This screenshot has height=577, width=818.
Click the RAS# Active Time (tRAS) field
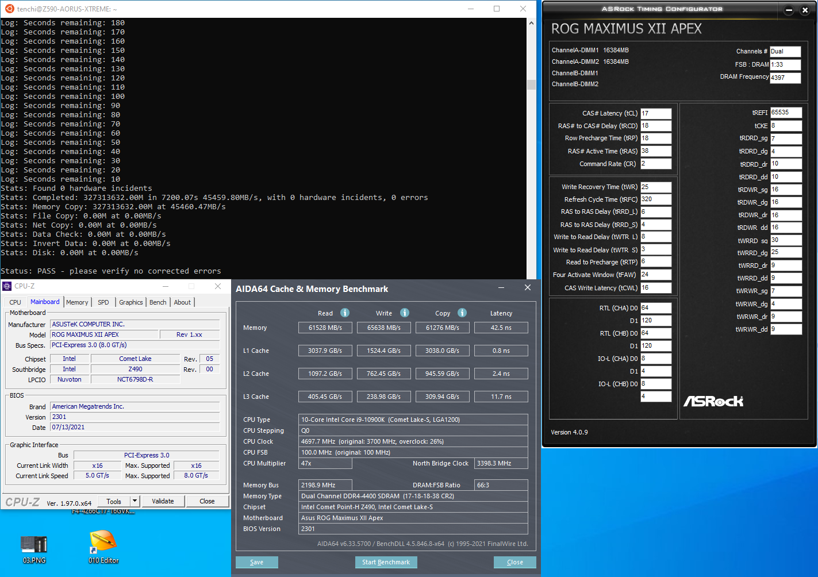coord(656,151)
